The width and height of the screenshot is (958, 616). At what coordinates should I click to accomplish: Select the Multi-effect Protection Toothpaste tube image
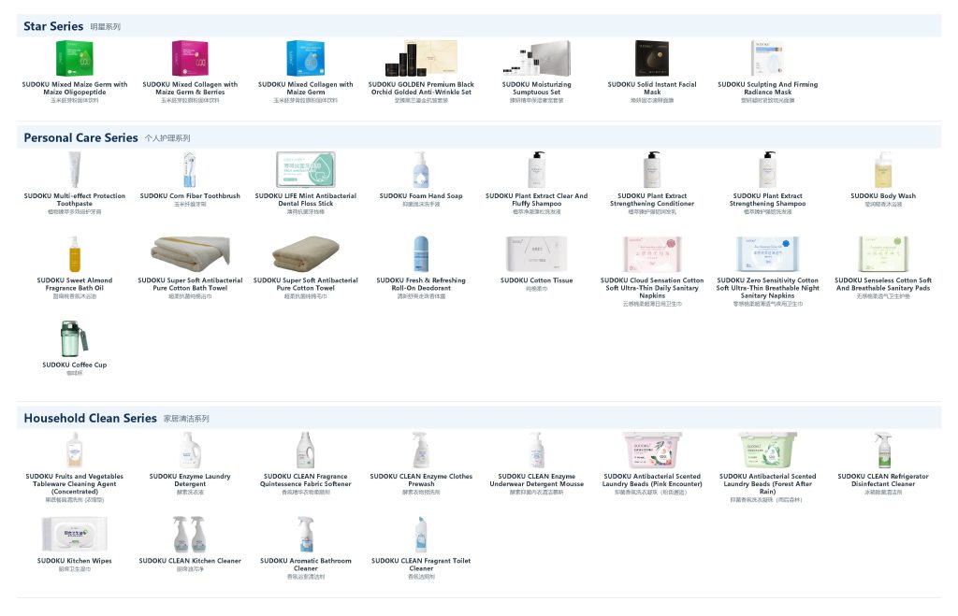pyautogui.click(x=75, y=170)
